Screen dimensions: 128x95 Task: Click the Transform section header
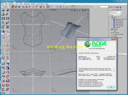pyautogui.click(x=5, y=7)
